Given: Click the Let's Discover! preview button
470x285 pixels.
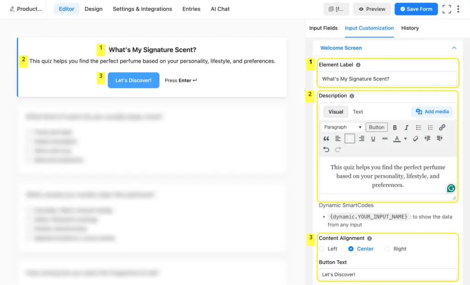Looking at the screenshot, I should [x=134, y=80].
